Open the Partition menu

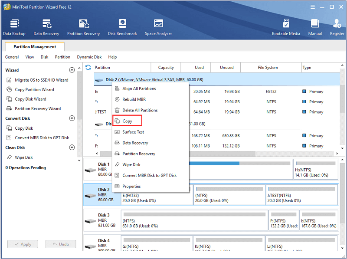62,57
